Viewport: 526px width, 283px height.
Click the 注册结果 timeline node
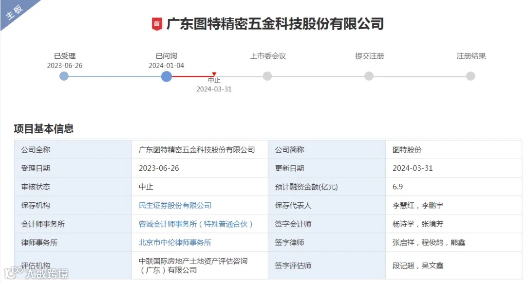[470, 76]
